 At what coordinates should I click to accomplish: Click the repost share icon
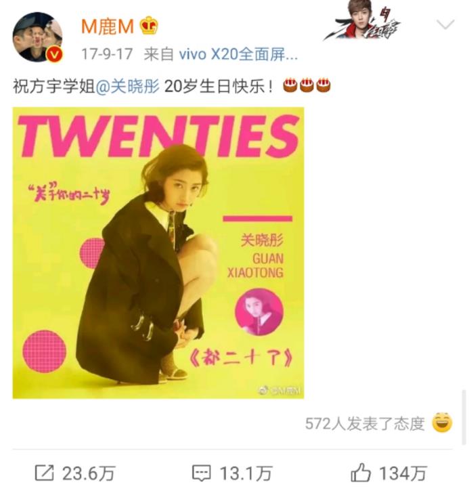coord(44,473)
